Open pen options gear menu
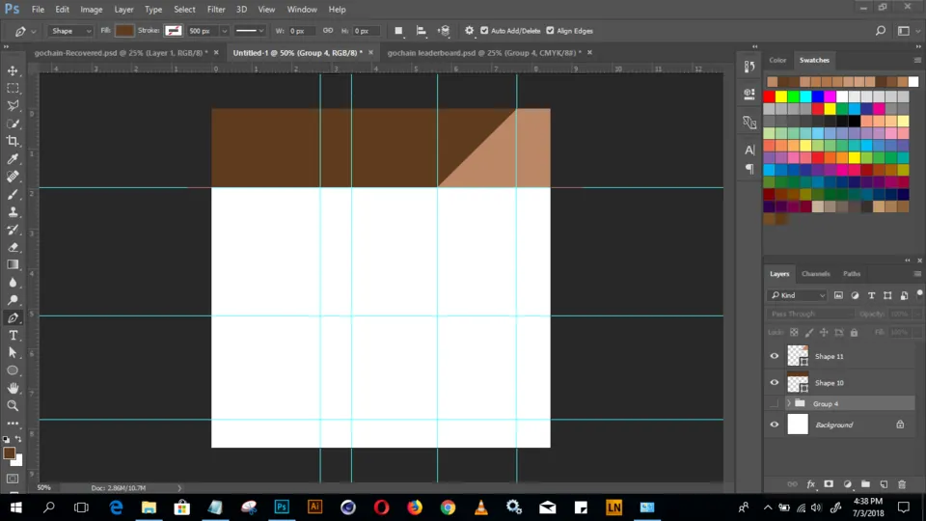 (x=469, y=31)
